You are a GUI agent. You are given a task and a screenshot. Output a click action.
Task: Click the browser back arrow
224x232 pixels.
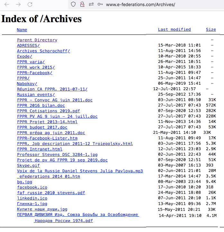tap(7, 4)
